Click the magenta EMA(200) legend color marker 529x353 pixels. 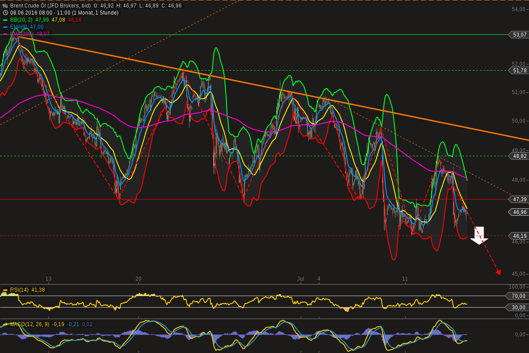click(x=5, y=34)
